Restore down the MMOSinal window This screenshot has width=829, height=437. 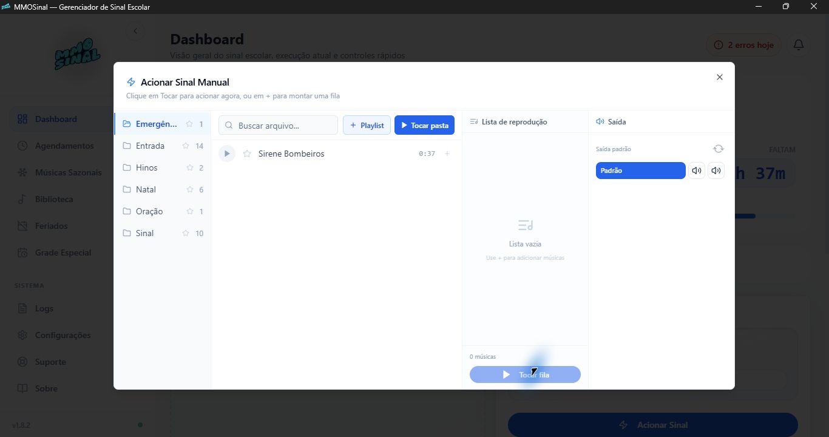pyautogui.click(x=786, y=7)
